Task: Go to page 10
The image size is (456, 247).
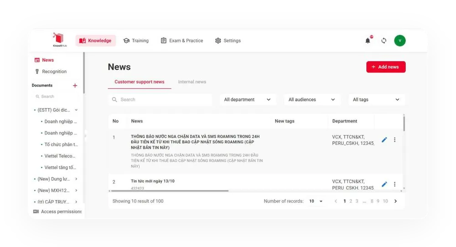Action: 385,201
